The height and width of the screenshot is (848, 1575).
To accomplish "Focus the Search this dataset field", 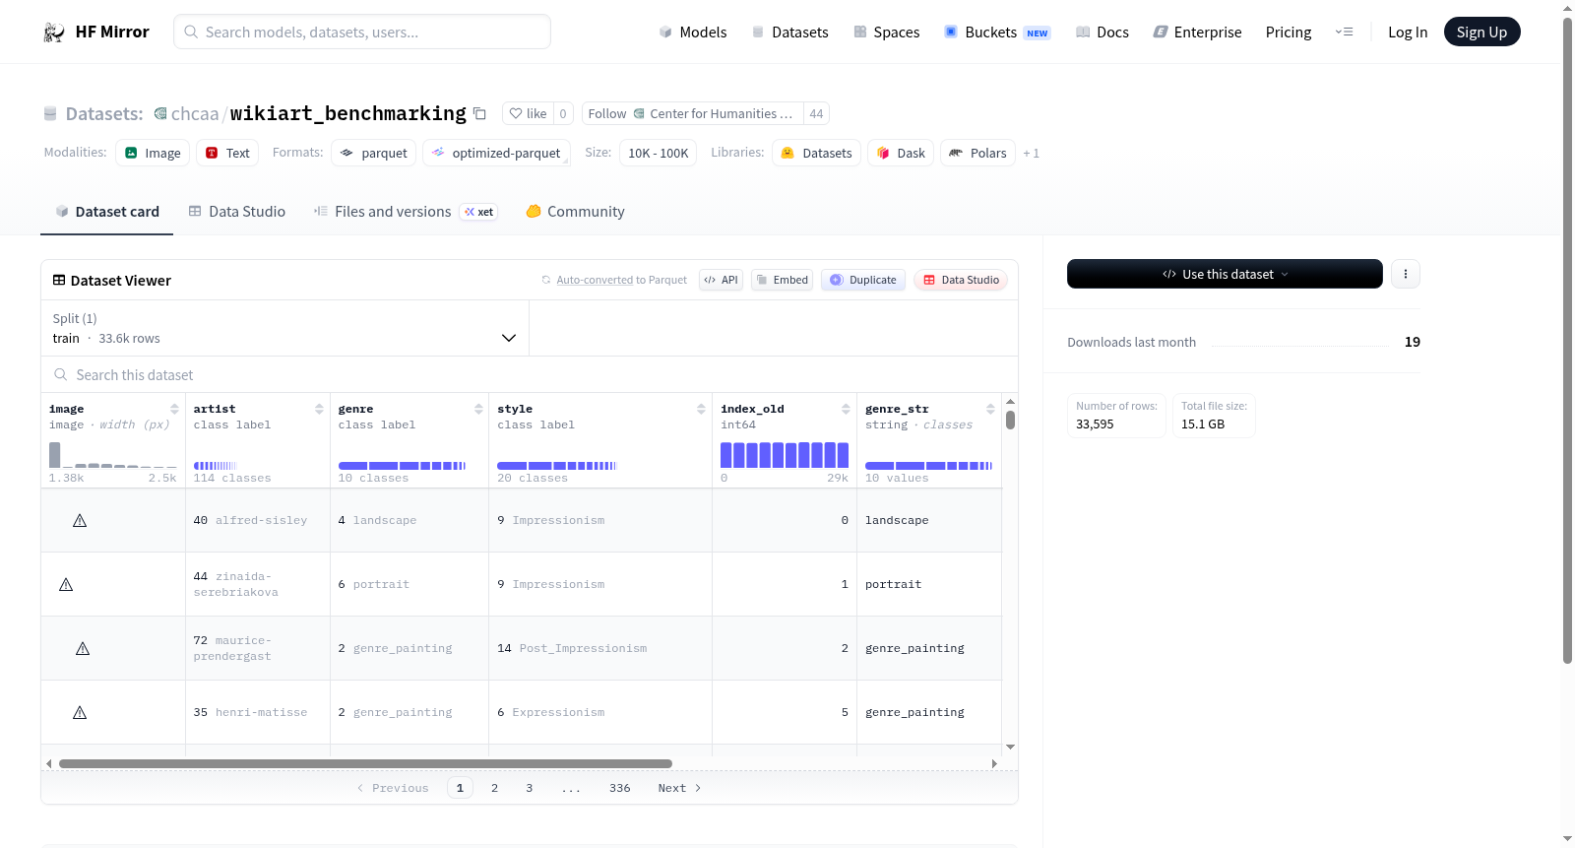I will [x=530, y=374].
